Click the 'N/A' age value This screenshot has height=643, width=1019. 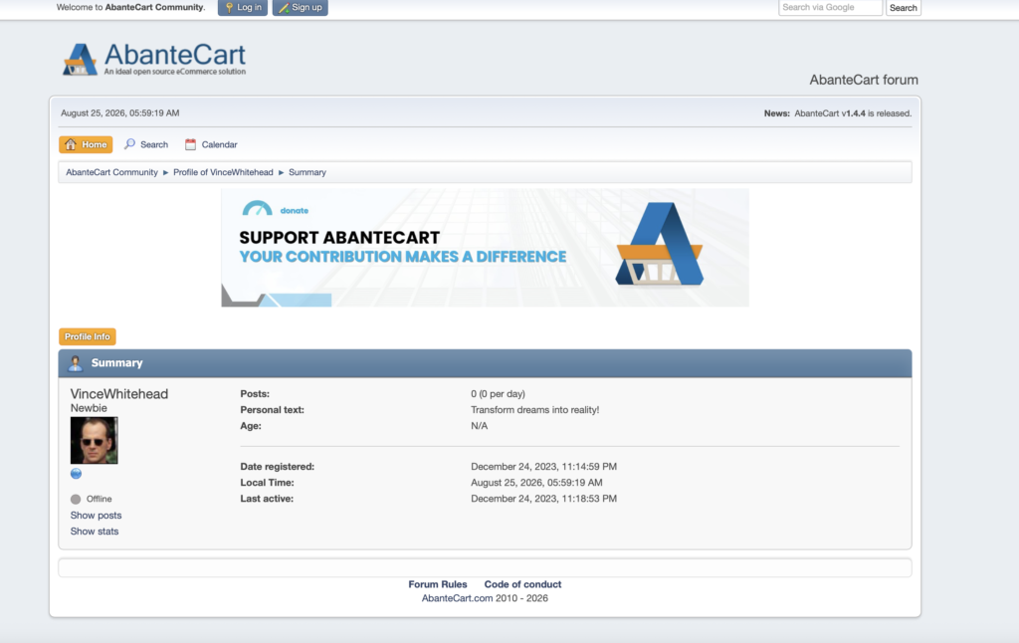[x=479, y=426]
